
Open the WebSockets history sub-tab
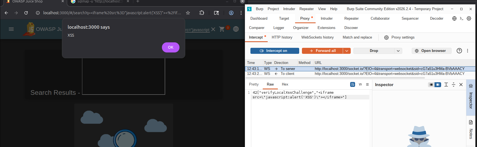pos(318,37)
